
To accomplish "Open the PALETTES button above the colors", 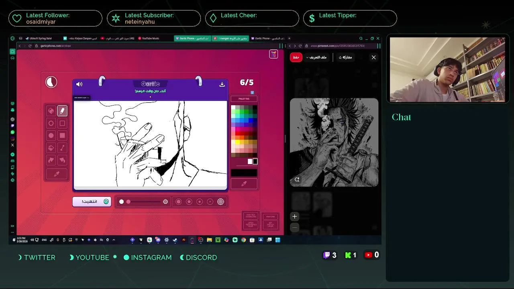I will coord(244,99).
